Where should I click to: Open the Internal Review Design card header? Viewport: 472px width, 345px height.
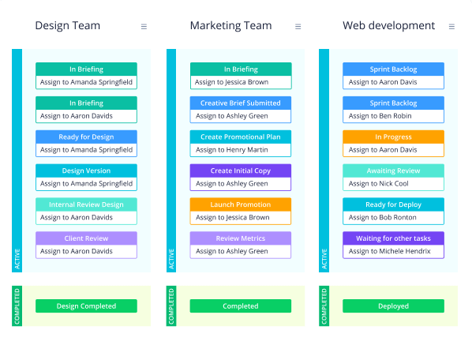coord(86,204)
